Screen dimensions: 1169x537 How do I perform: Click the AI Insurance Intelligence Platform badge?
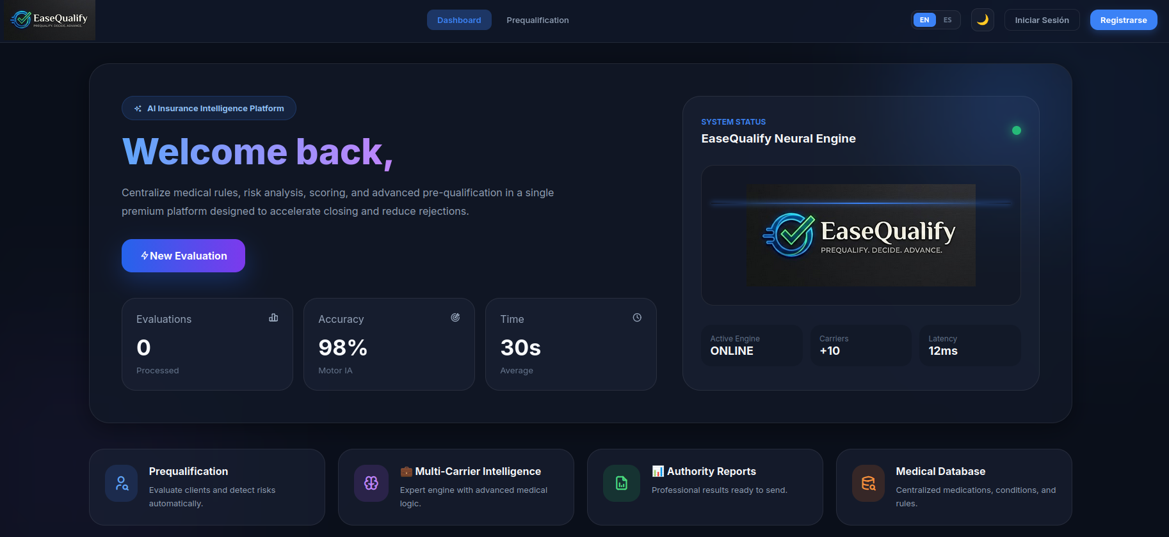(209, 108)
